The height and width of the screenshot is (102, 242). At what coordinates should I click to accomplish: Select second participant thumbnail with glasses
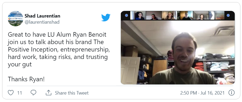click(154, 15)
